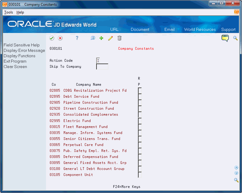Click Fleet Management Fund name
The image size is (242, 193).
coord(85,127)
